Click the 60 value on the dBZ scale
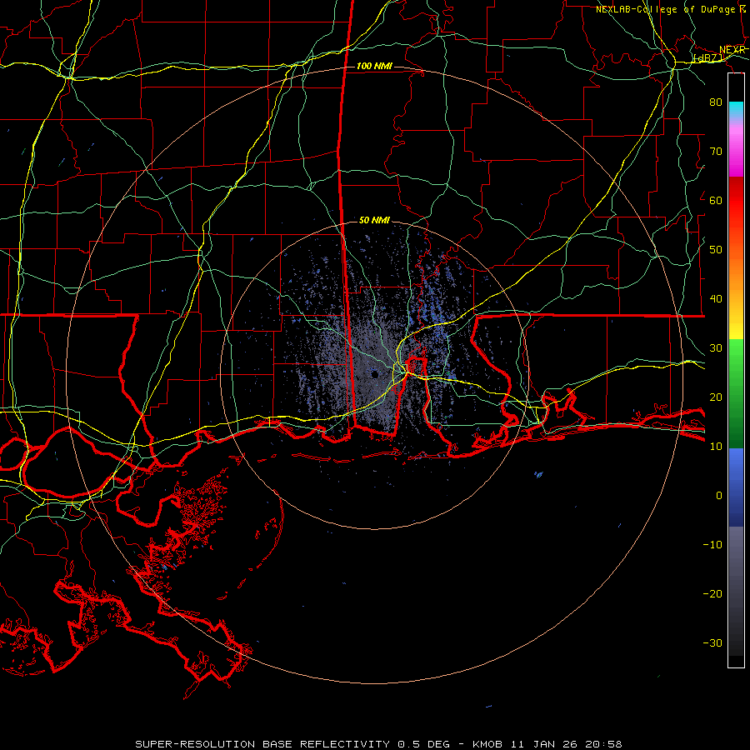Screen dimensions: 750x750 [x=716, y=201]
